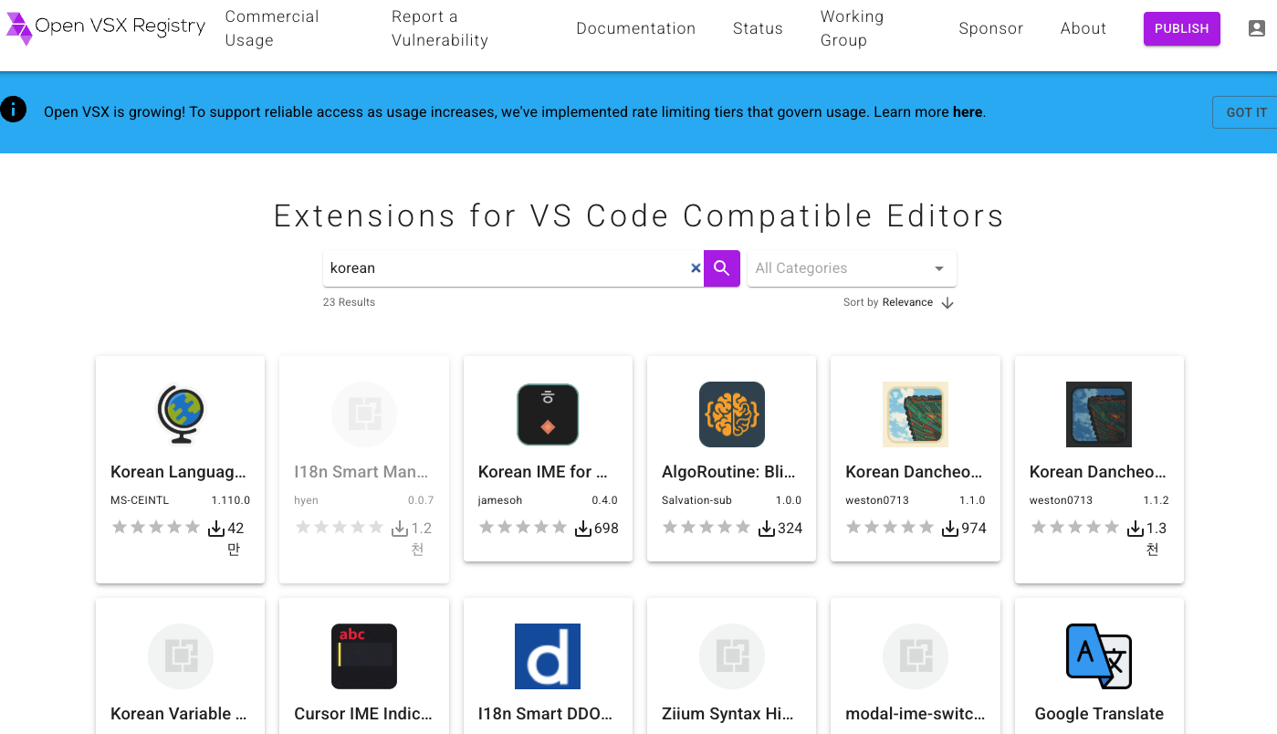Open the user account profile icon
Image resolution: width=1277 pixels, height=734 pixels.
point(1257,28)
